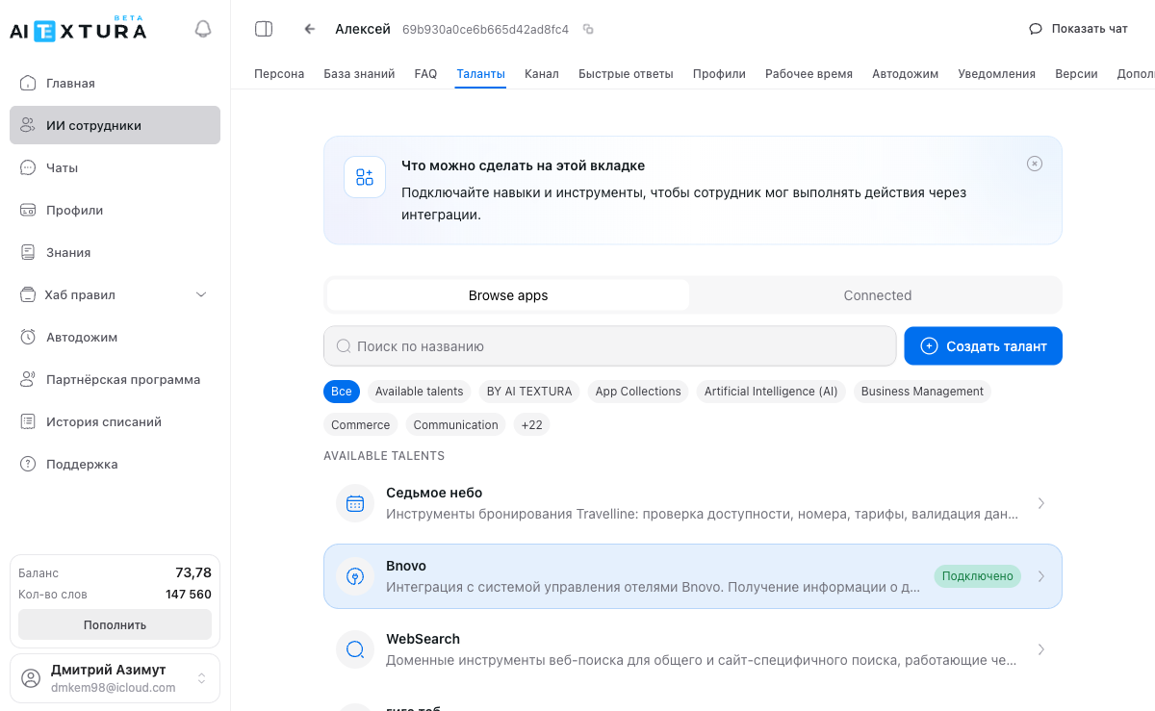1155x711 pixels.
Task: Click the Автодожим clock icon
Action: point(28,337)
